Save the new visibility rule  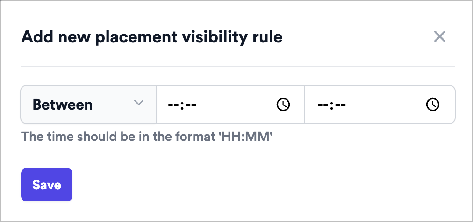(47, 185)
